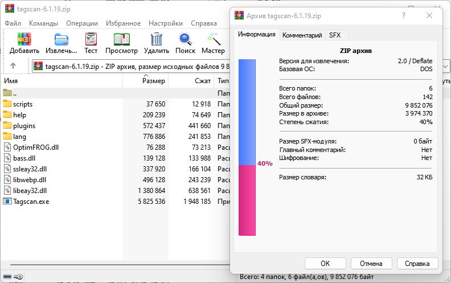Go up one folder level arrow

tap(13, 66)
